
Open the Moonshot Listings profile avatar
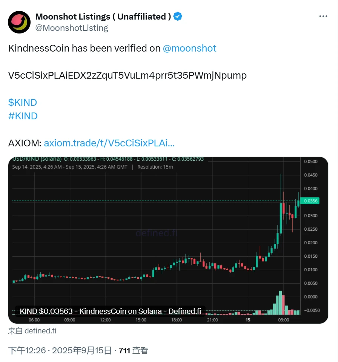[x=19, y=22]
